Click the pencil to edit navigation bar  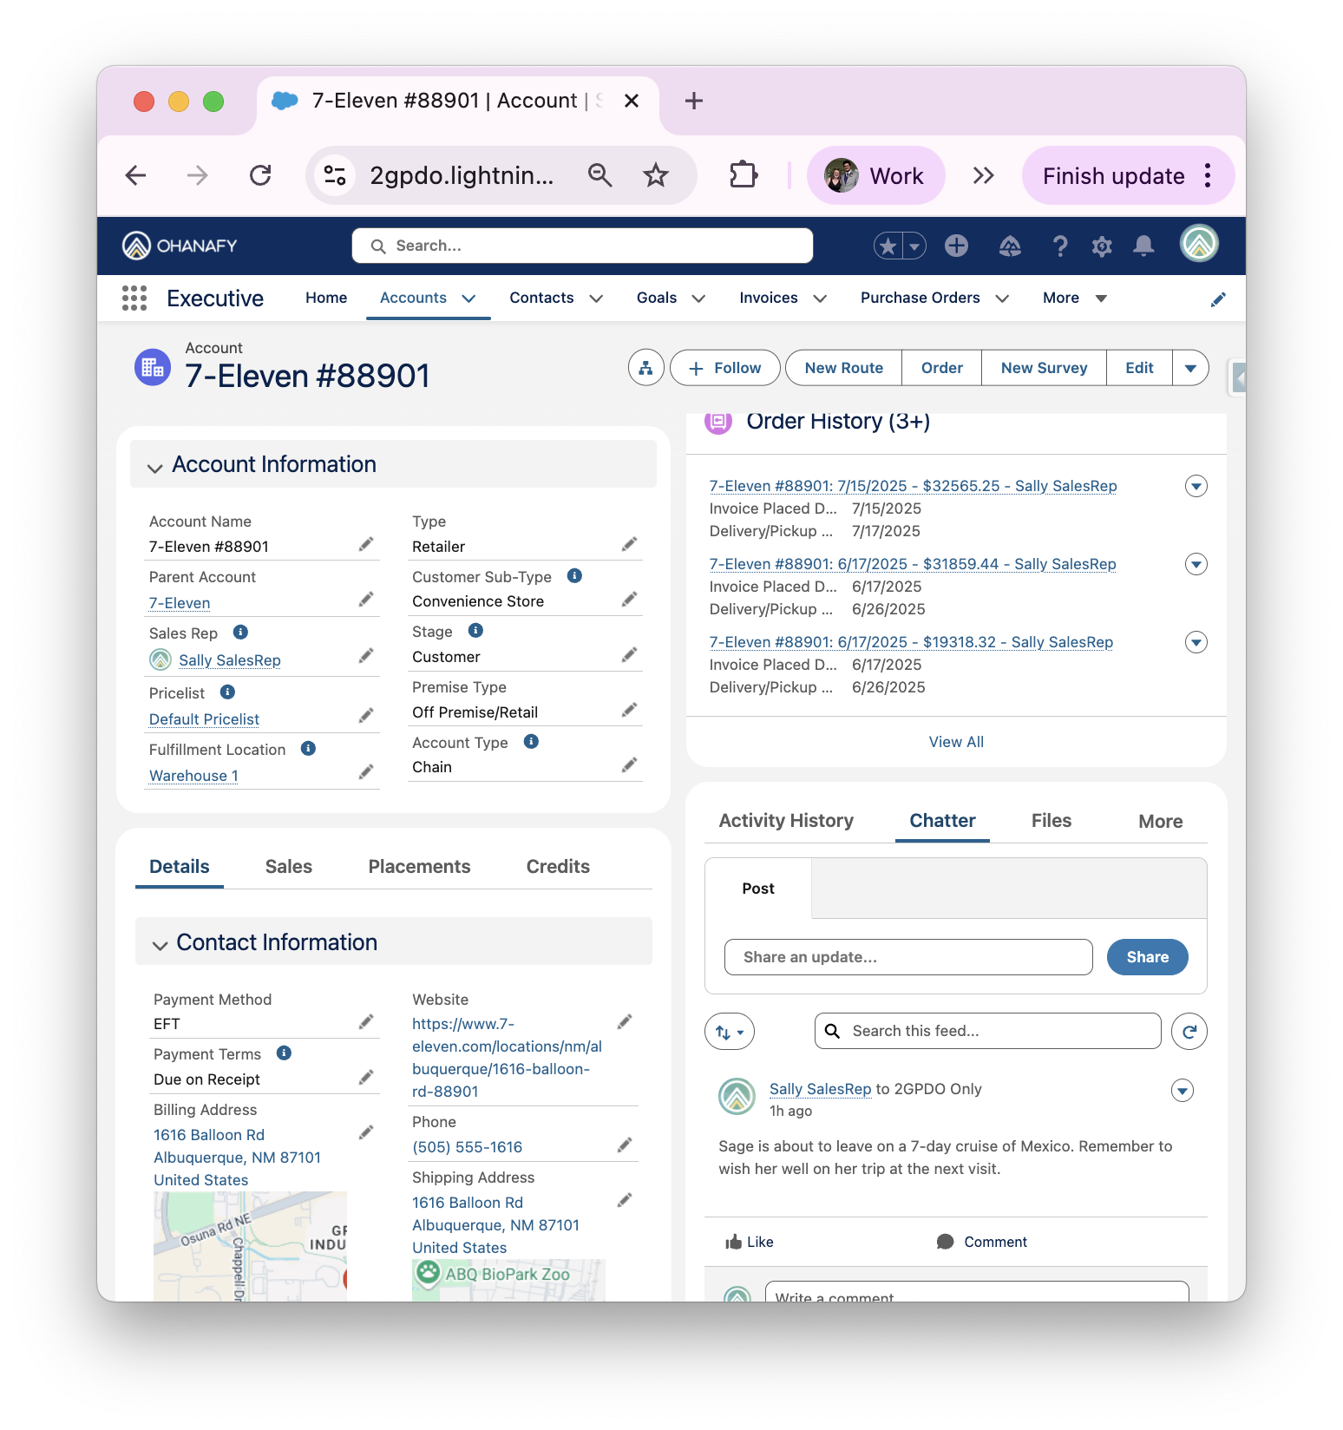(1218, 299)
